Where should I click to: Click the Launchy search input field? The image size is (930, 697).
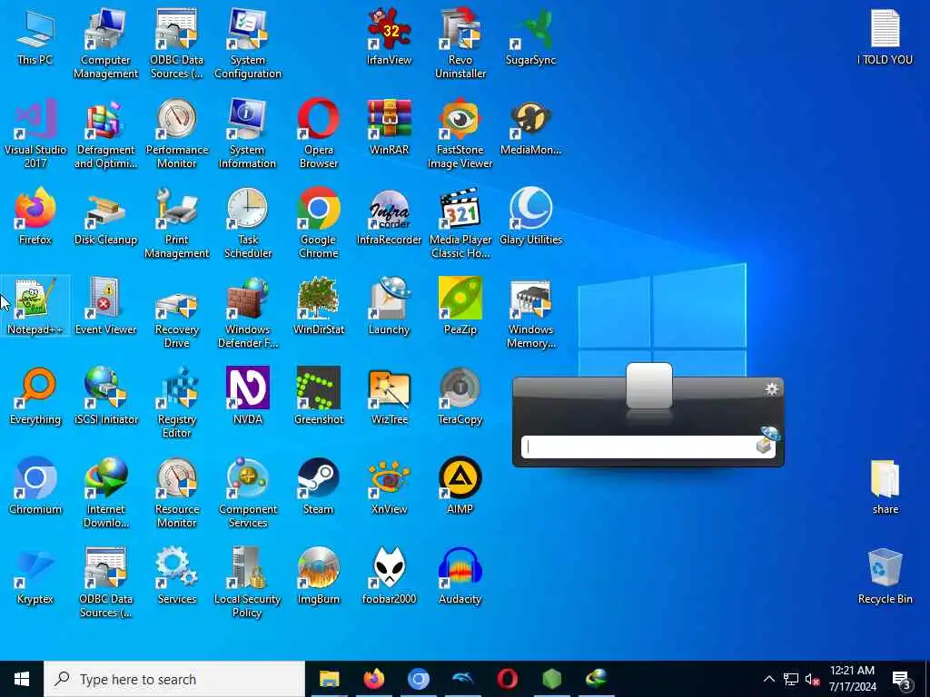[x=648, y=447]
